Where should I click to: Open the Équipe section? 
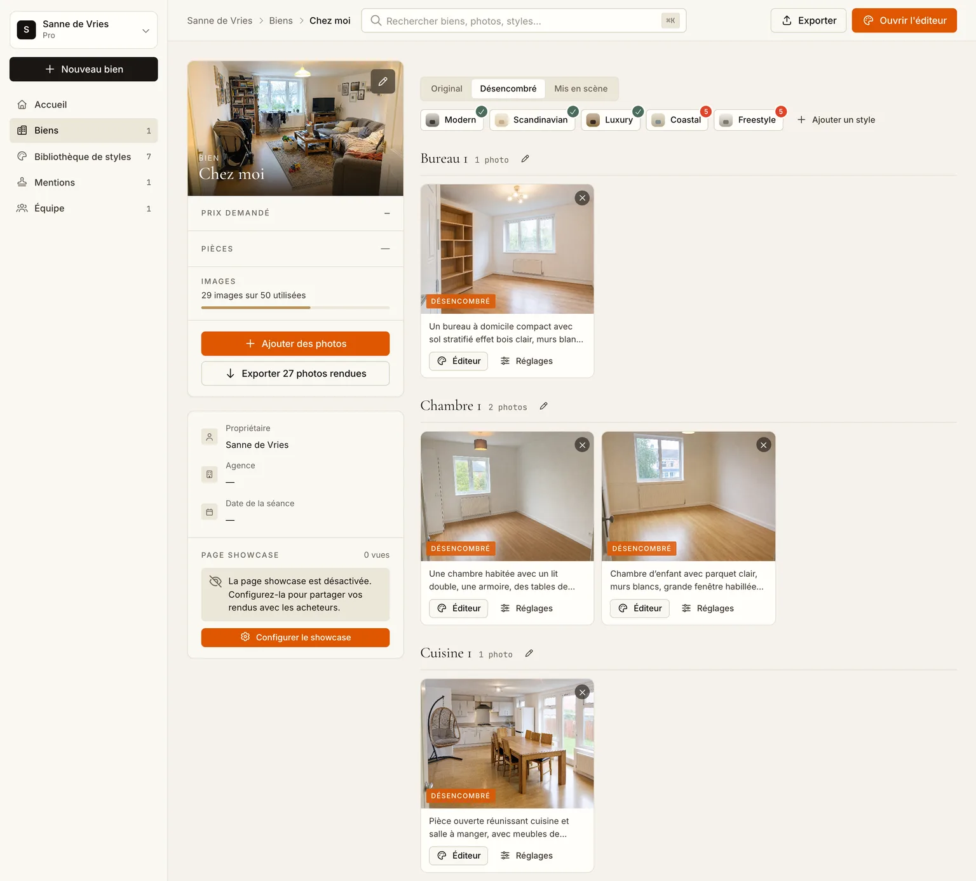click(84, 208)
